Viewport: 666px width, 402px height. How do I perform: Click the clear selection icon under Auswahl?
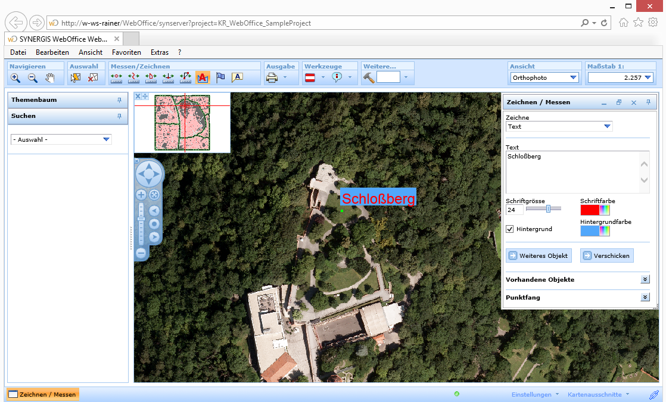93,77
